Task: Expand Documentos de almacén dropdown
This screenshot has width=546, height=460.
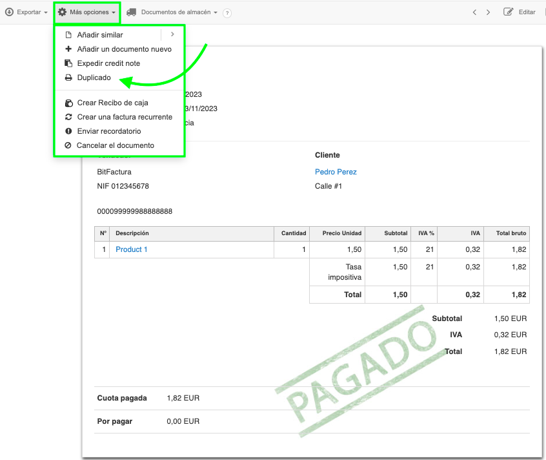Action: pos(179,12)
